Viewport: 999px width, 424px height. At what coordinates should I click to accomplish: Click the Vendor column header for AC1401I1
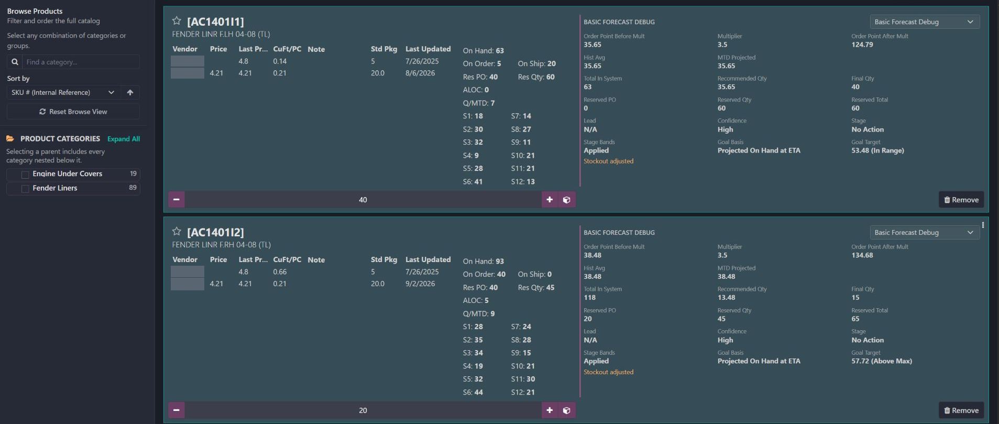(185, 49)
